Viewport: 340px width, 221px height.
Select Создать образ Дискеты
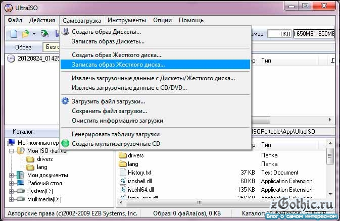[155, 32]
